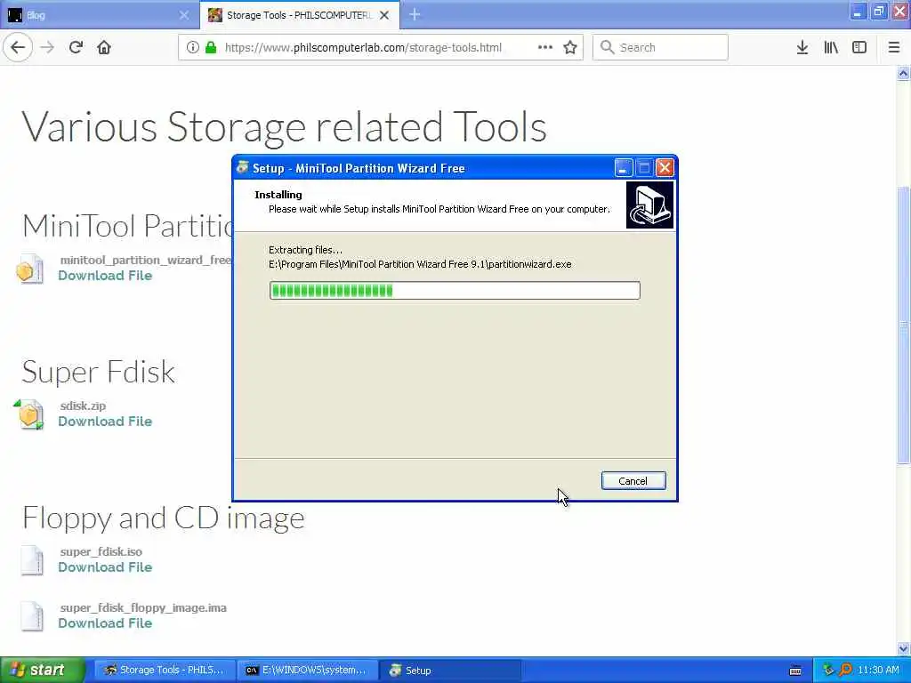911x683 pixels.
Task: Click the page vertical scrollbar thumb
Action: coord(904,325)
